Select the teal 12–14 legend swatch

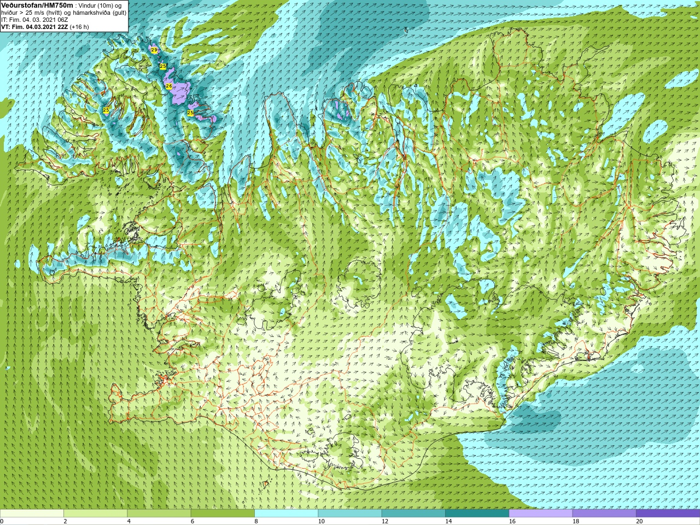coord(413,514)
